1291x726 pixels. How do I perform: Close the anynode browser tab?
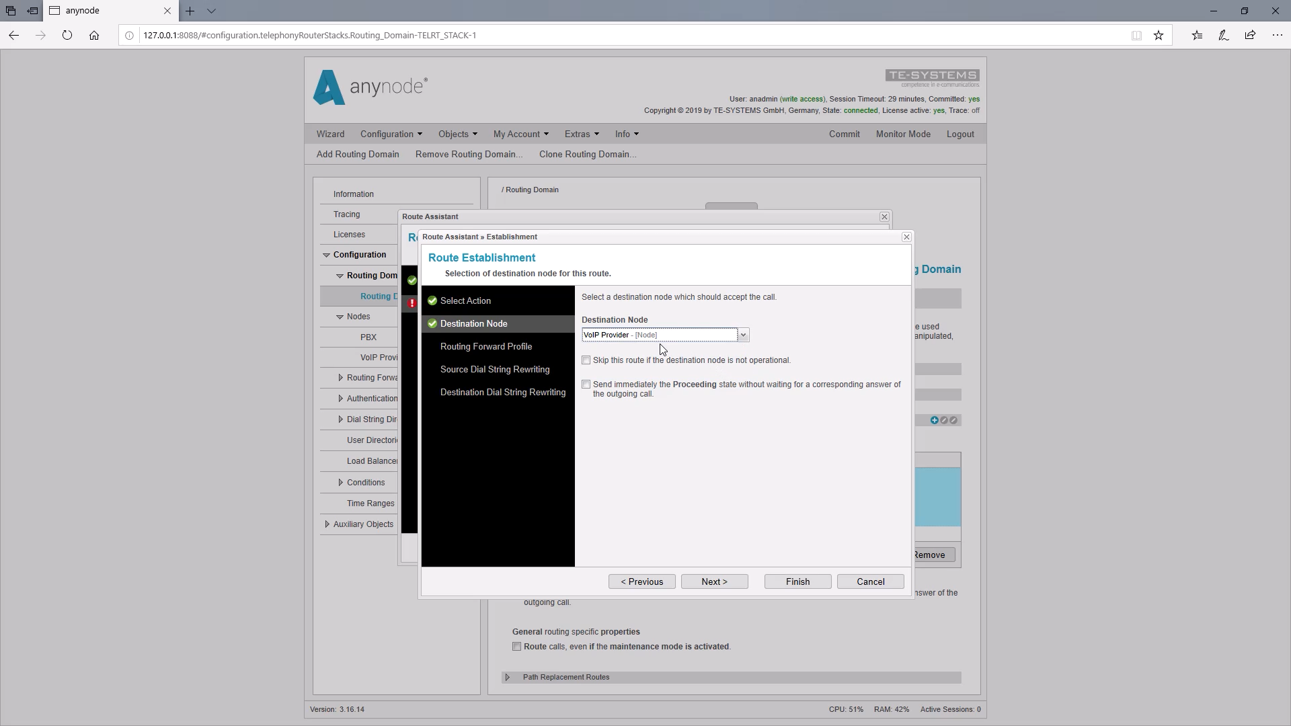coord(167,11)
